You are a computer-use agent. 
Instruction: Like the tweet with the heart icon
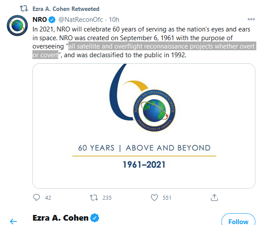154,197
